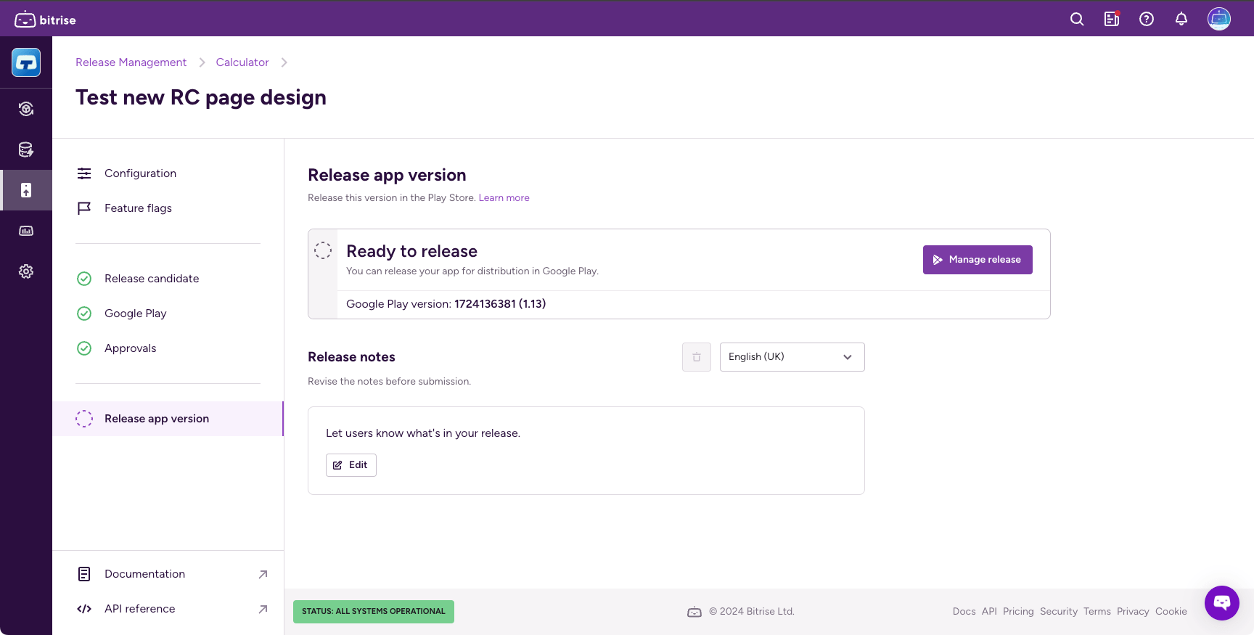The height and width of the screenshot is (635, 1254).
Task: Navigate to Release Management breadcrumb
Action: tap(131, 62)
